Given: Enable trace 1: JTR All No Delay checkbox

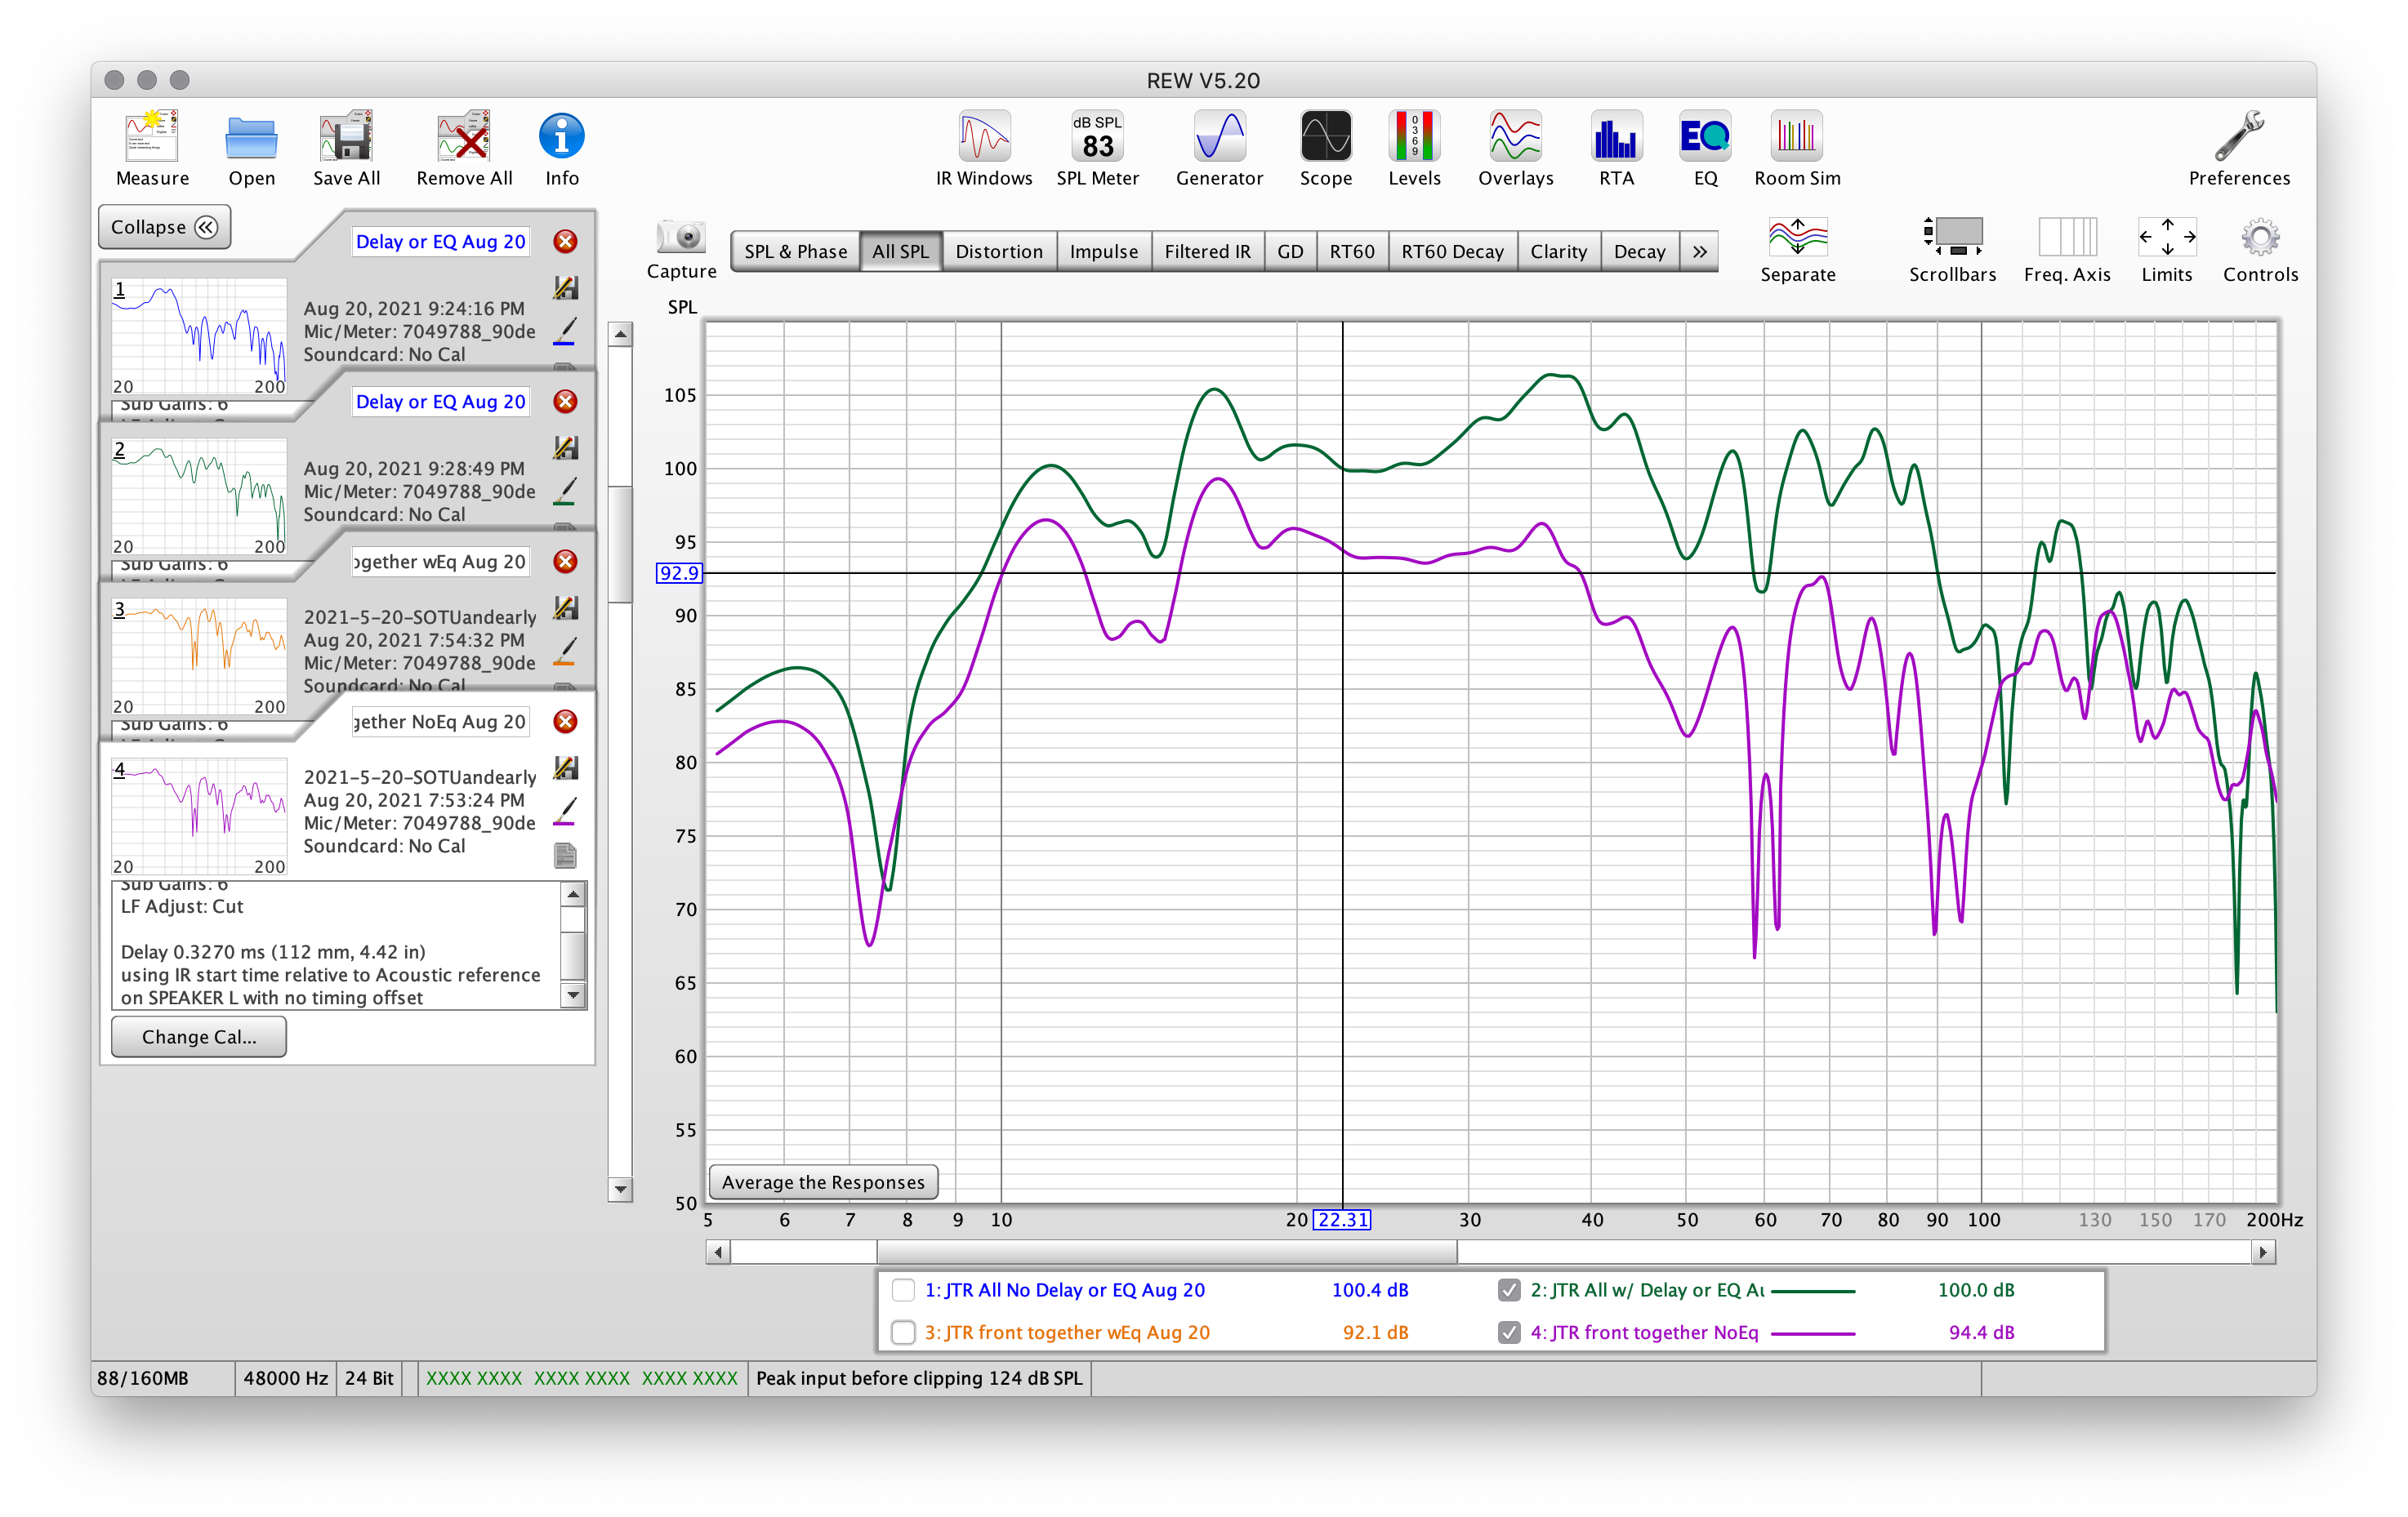Looking at the screenshot, I should click(x=903, y=1290).
